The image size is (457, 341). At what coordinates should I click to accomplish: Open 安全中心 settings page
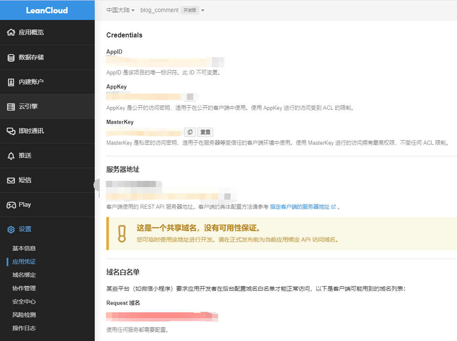[x=24, y=301]
